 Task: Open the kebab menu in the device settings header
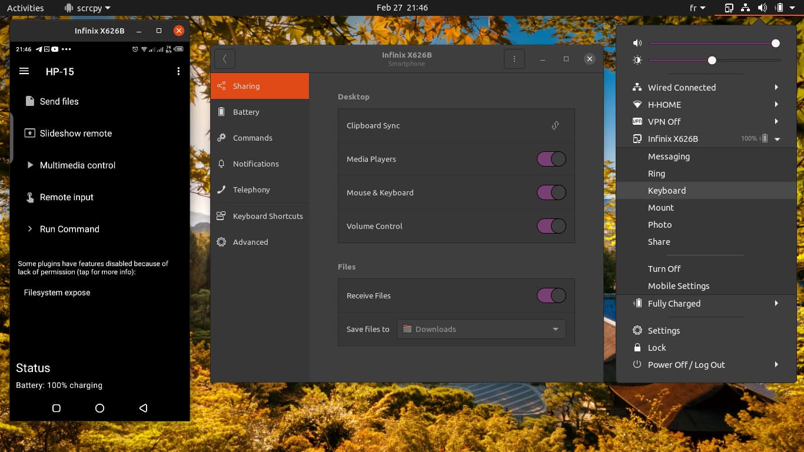point(514,59)
